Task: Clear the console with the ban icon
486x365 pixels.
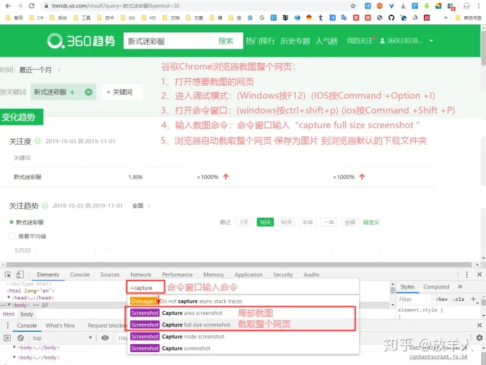Action: pyautogui.click(x=20, y=338)
